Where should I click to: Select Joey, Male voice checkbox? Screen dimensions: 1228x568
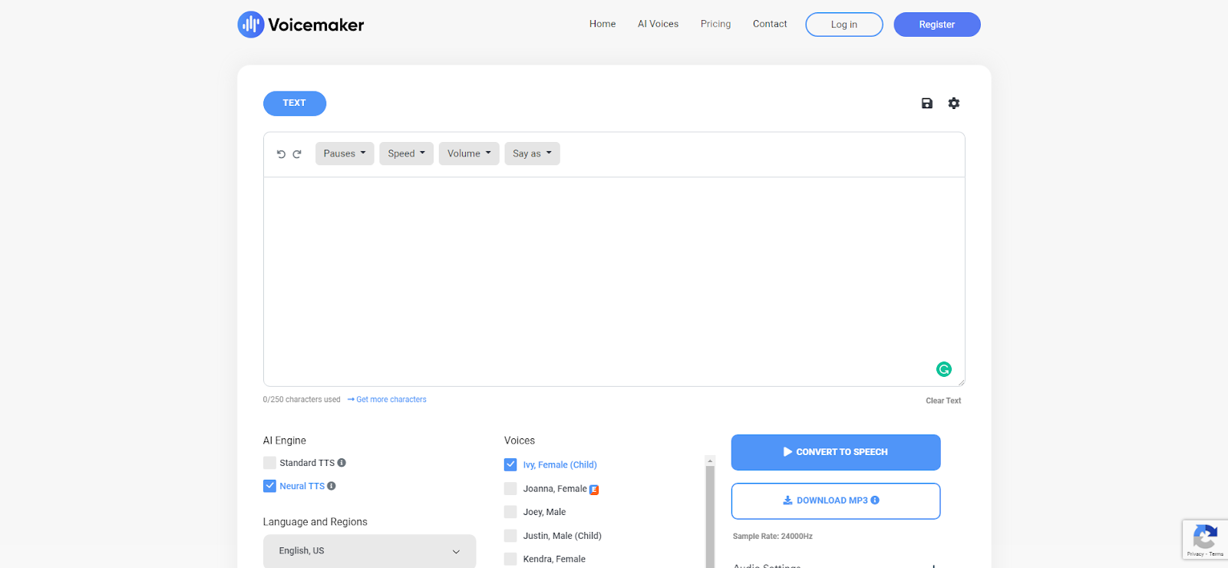tap(510, 512)
